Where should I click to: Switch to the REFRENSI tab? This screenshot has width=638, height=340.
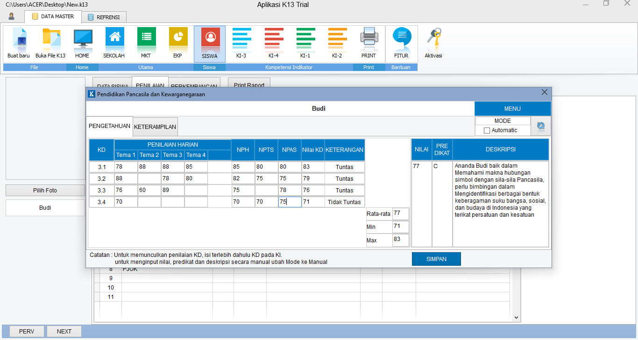click(105, 17)
